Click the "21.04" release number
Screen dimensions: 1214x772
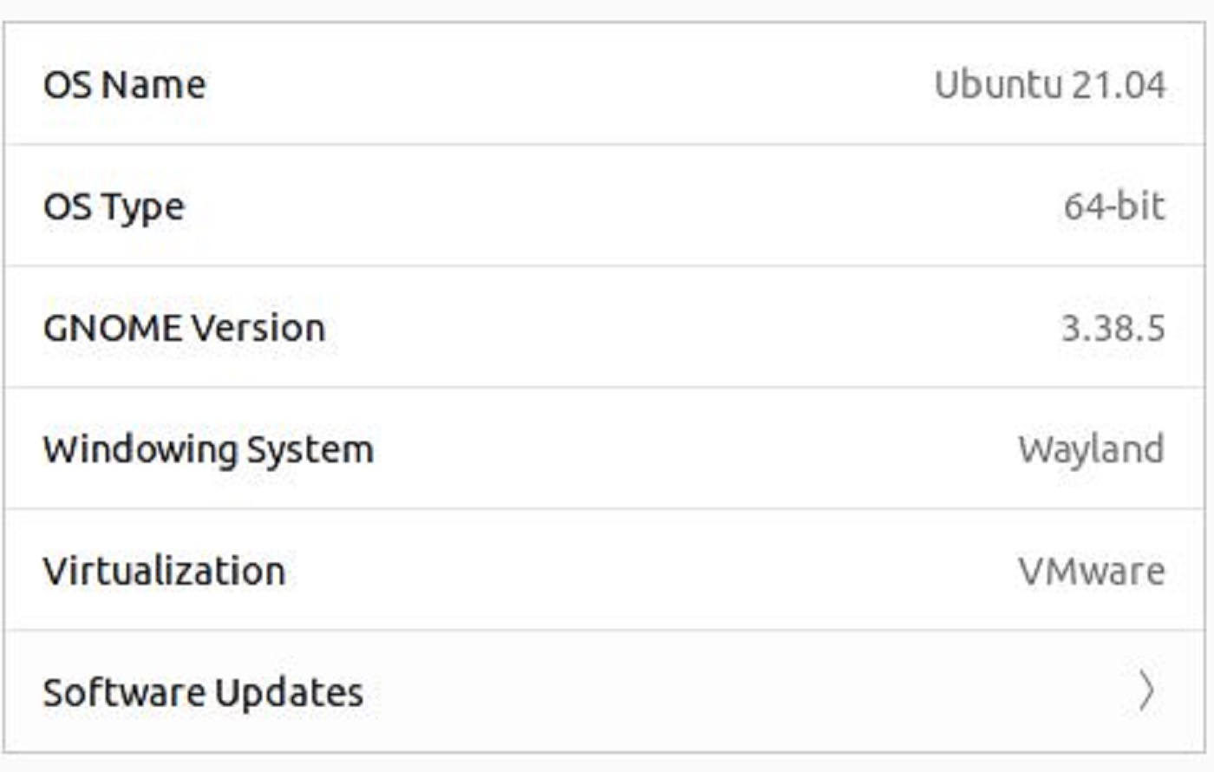click(x=1119, y=85)
